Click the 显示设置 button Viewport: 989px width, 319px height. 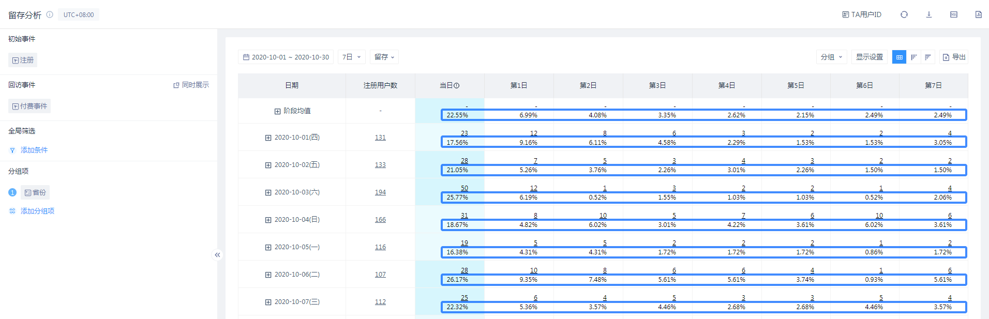[870, 57]
